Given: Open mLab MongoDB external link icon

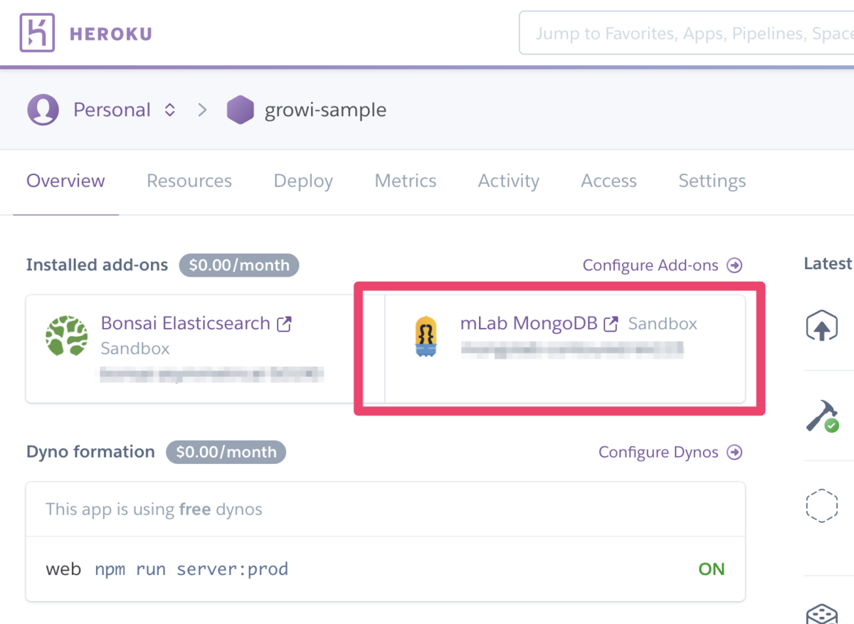Looking at the screenshot, I should 611,324.
